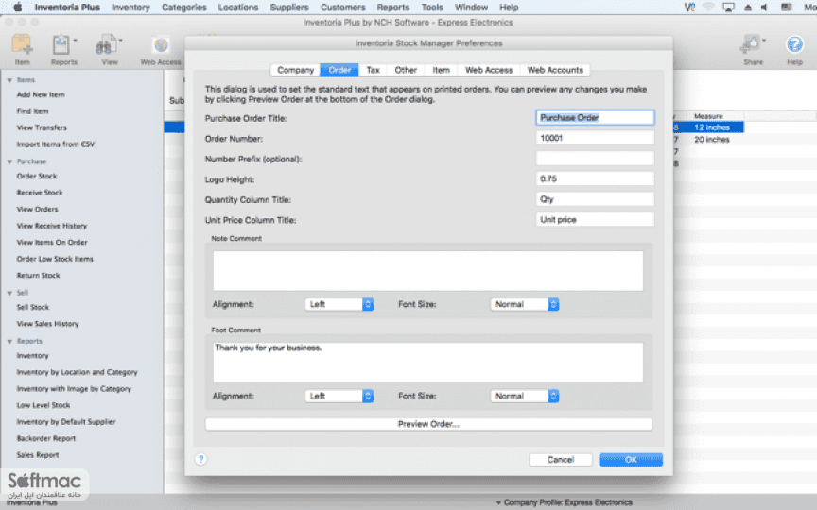Select Order Stock in sidebar

(x=37, y=177)
